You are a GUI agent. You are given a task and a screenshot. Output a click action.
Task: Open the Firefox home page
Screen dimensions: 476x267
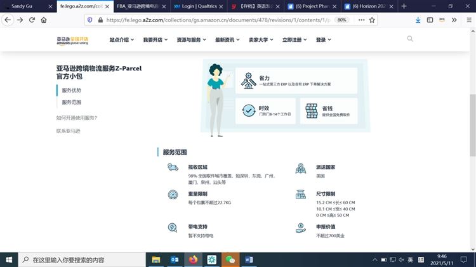coord(44,20)
